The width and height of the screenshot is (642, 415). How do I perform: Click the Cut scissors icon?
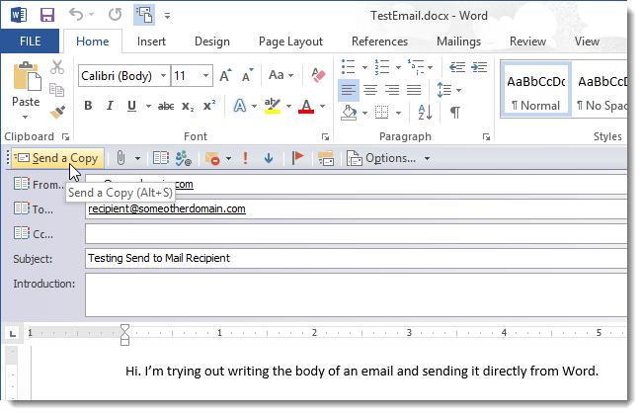click(57, 67)
